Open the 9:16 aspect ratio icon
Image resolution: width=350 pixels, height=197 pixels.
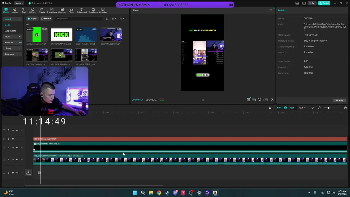pos(266,100)
